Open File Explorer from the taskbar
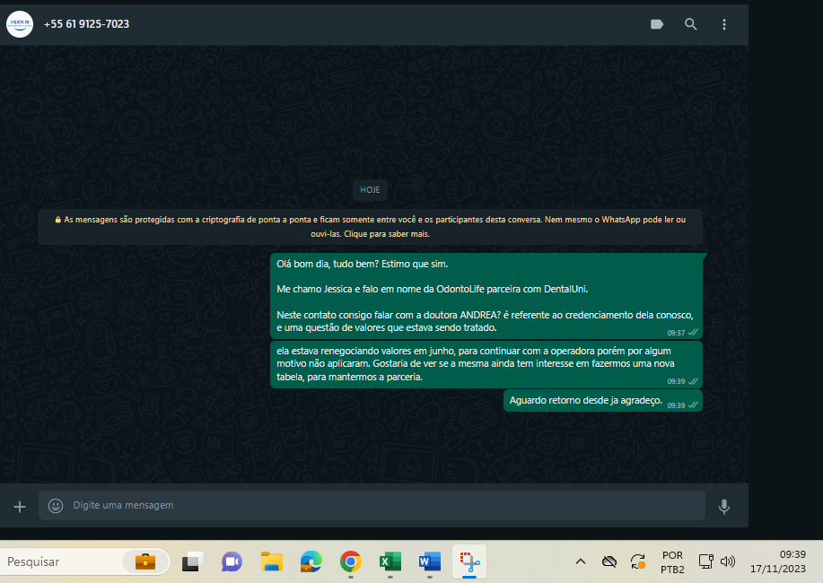 point(272,562)
